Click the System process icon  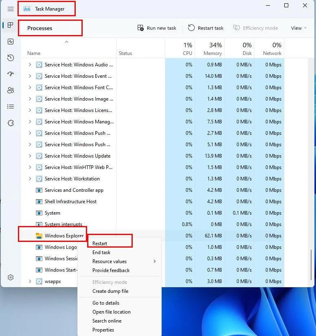39,213
